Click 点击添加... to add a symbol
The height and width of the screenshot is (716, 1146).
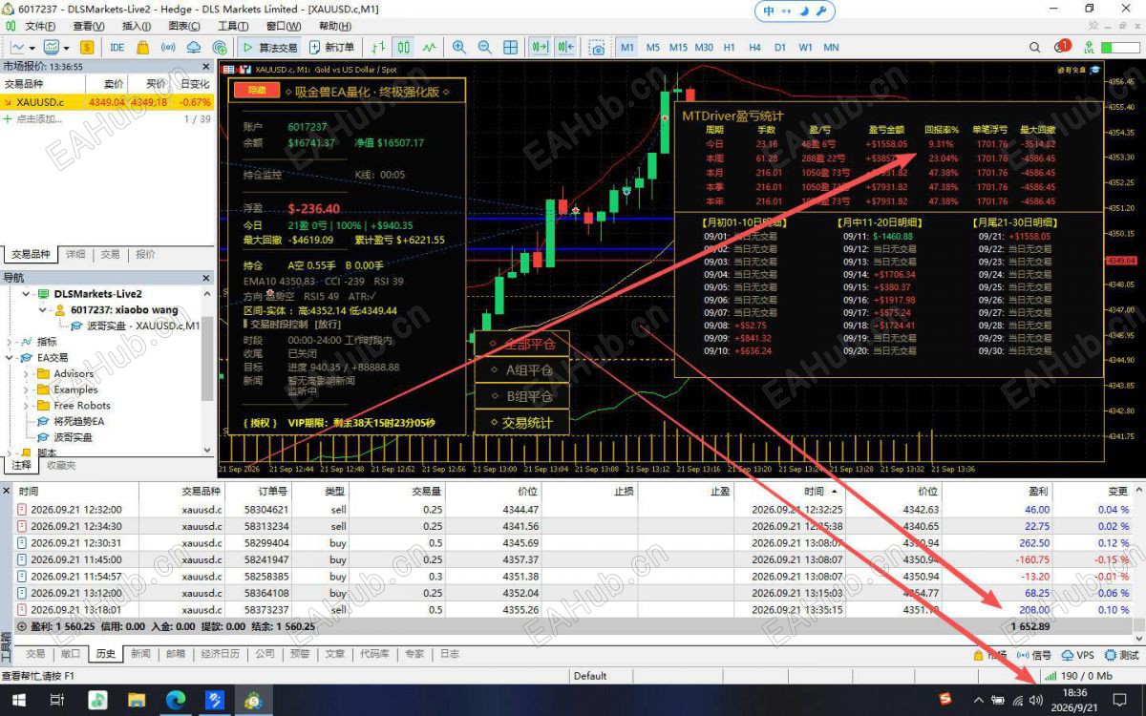click(40, 119)
